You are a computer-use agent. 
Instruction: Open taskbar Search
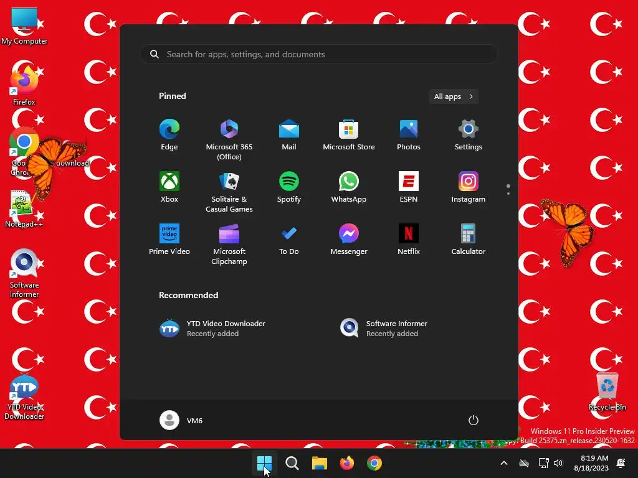click(x=292, y=463)
